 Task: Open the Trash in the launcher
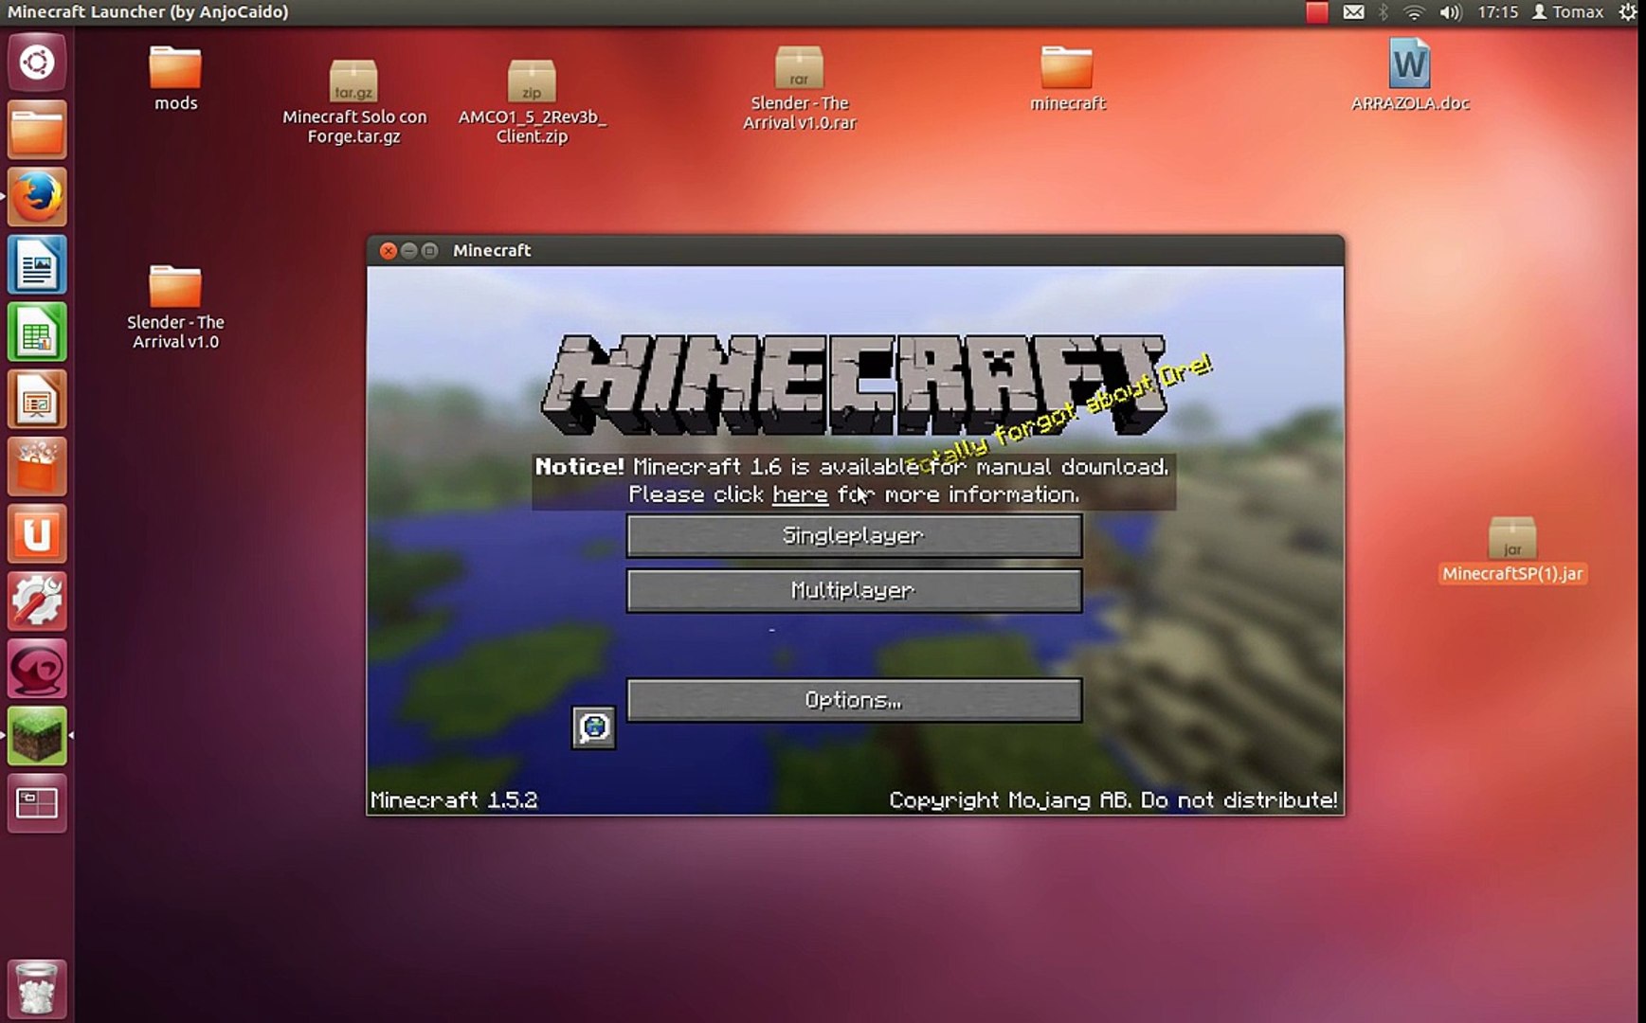37,988
